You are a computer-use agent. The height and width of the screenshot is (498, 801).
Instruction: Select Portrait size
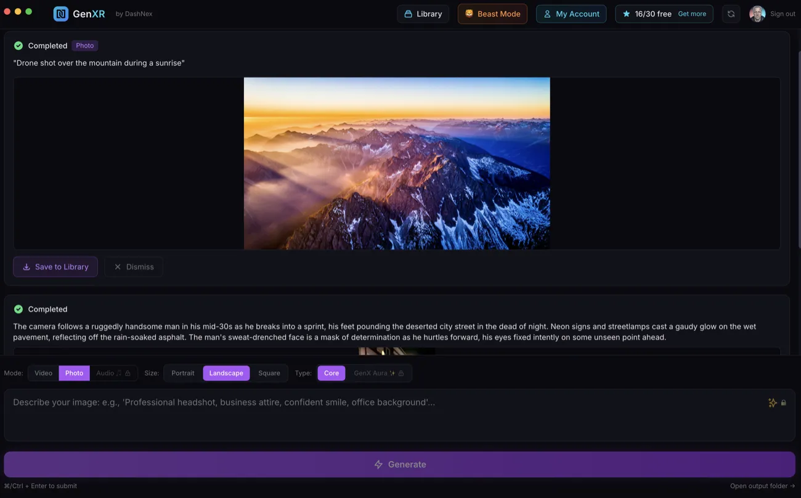point(182,373)
